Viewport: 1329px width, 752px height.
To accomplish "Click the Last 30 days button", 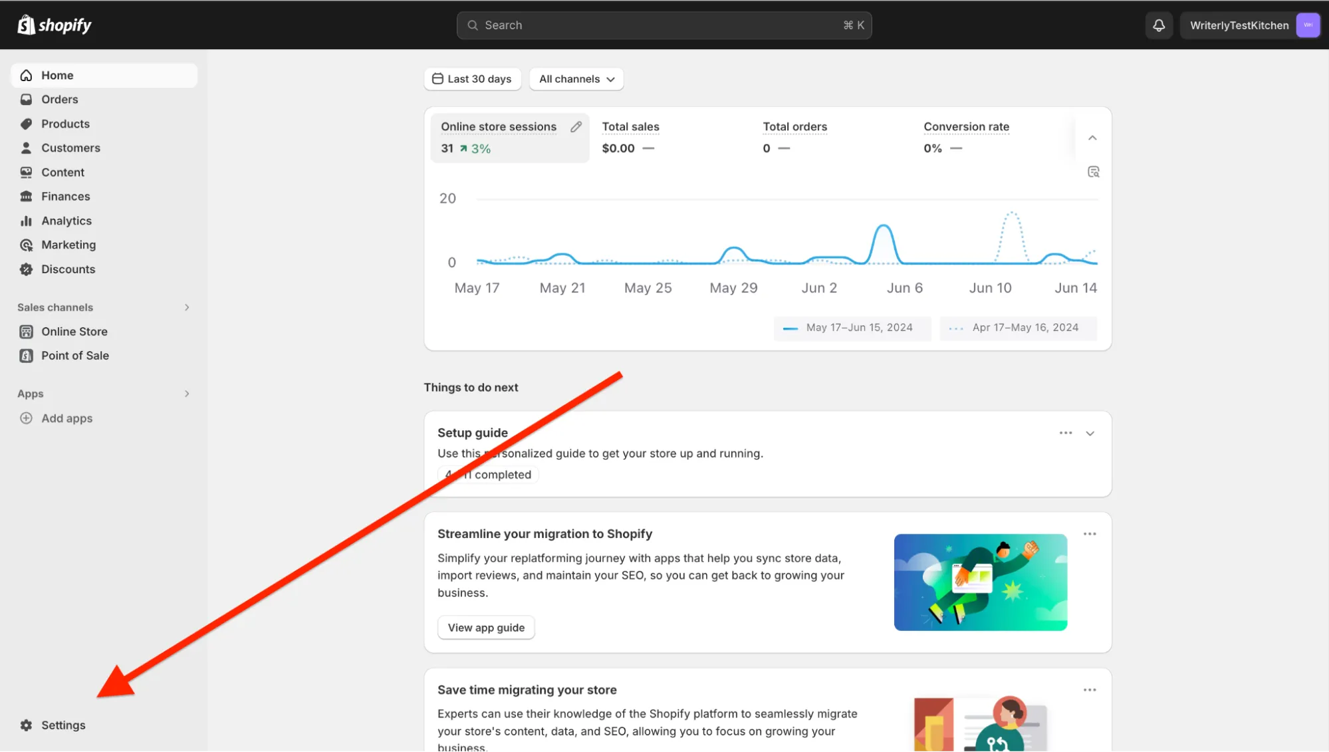I will tap(473, 78).
